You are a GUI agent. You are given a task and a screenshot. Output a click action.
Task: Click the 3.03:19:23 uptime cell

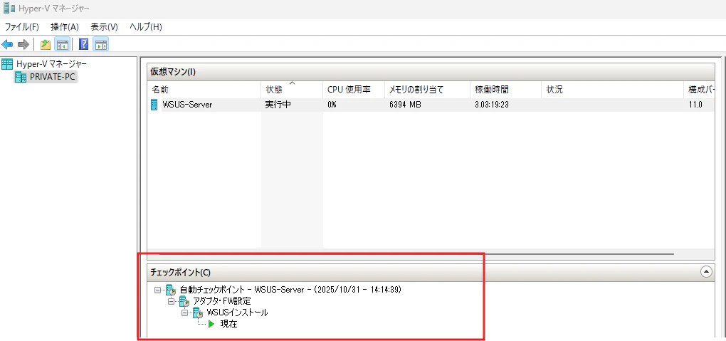(492, 105)
